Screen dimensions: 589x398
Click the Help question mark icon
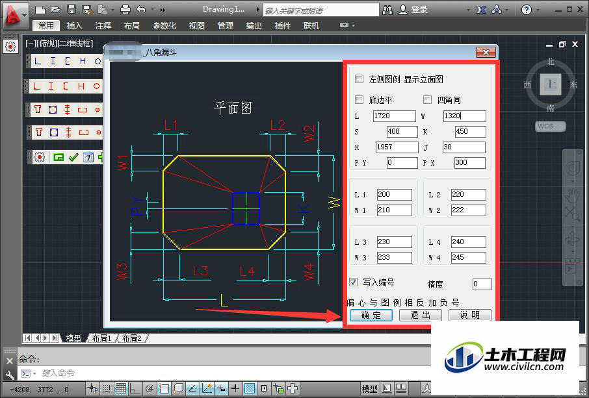coord(527,10)
